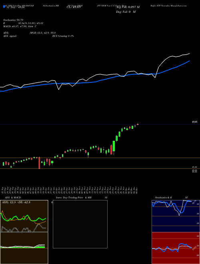This screenshot has height=264, width=200.
Task: Click the 'Day Vol: 0 M' label
Action: (x=126, y=12)
